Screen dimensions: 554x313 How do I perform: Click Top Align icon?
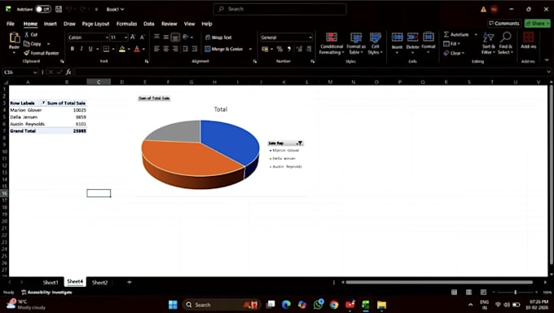157,37
